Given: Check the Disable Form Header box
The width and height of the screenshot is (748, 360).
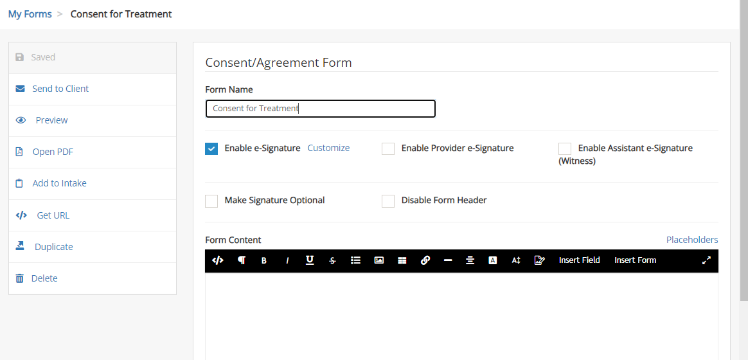Looking at the screenshot, I should point(388,201).
